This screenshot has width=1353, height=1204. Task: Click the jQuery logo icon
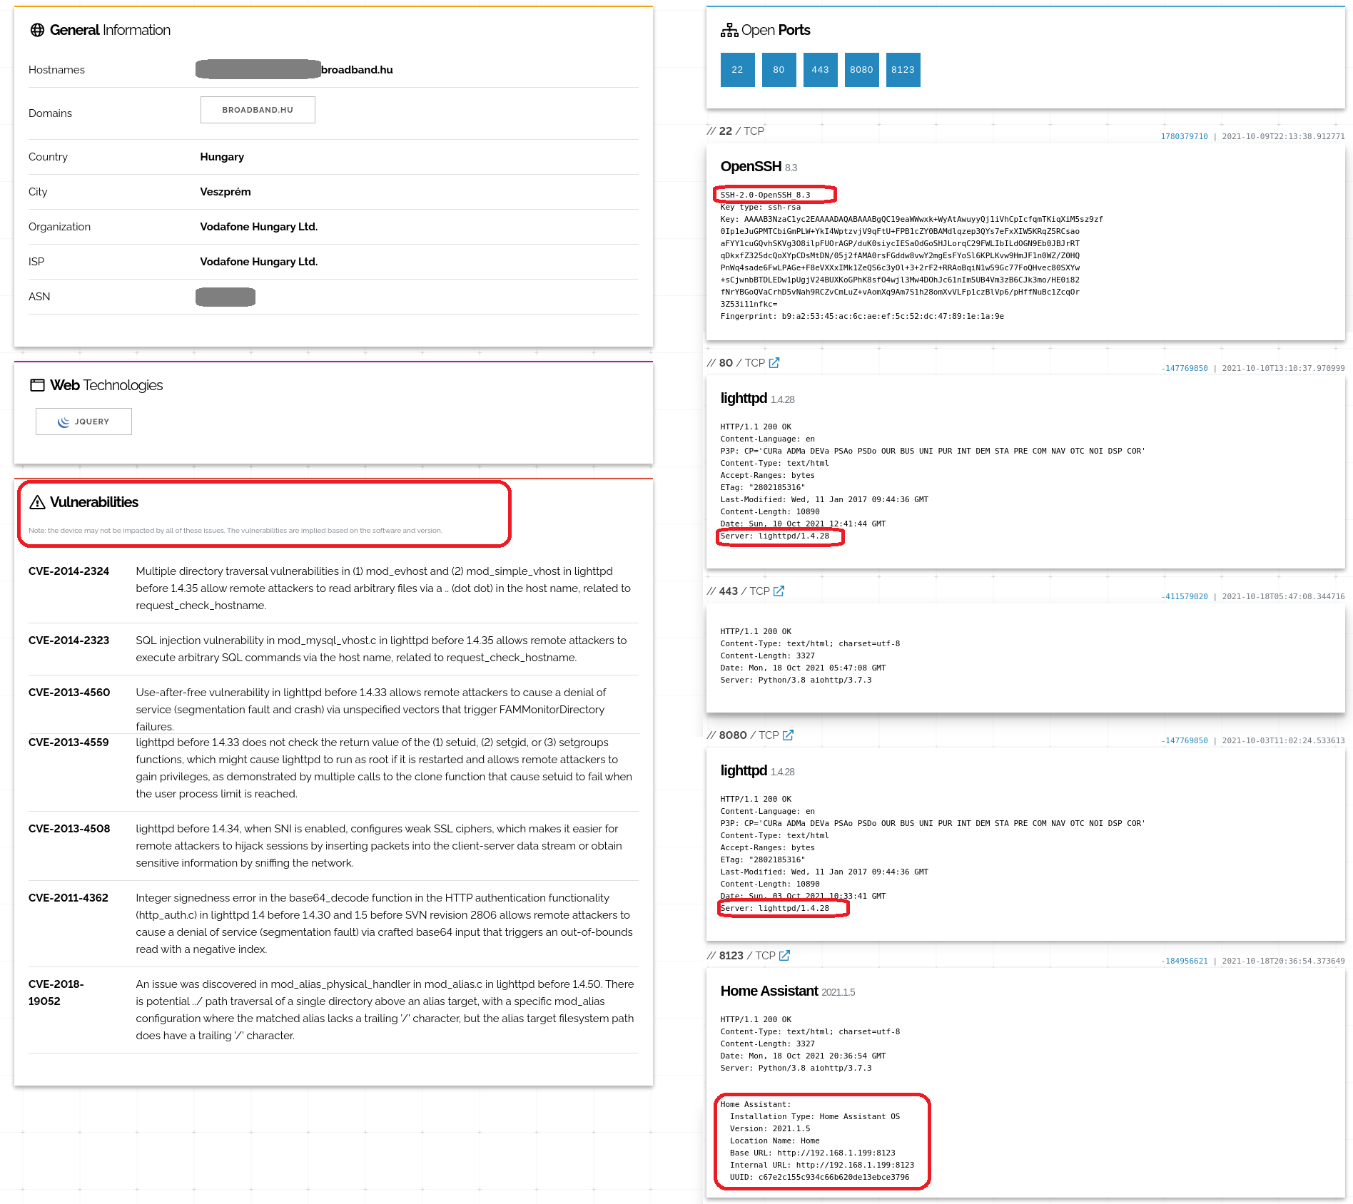click(x=64, y=422)
